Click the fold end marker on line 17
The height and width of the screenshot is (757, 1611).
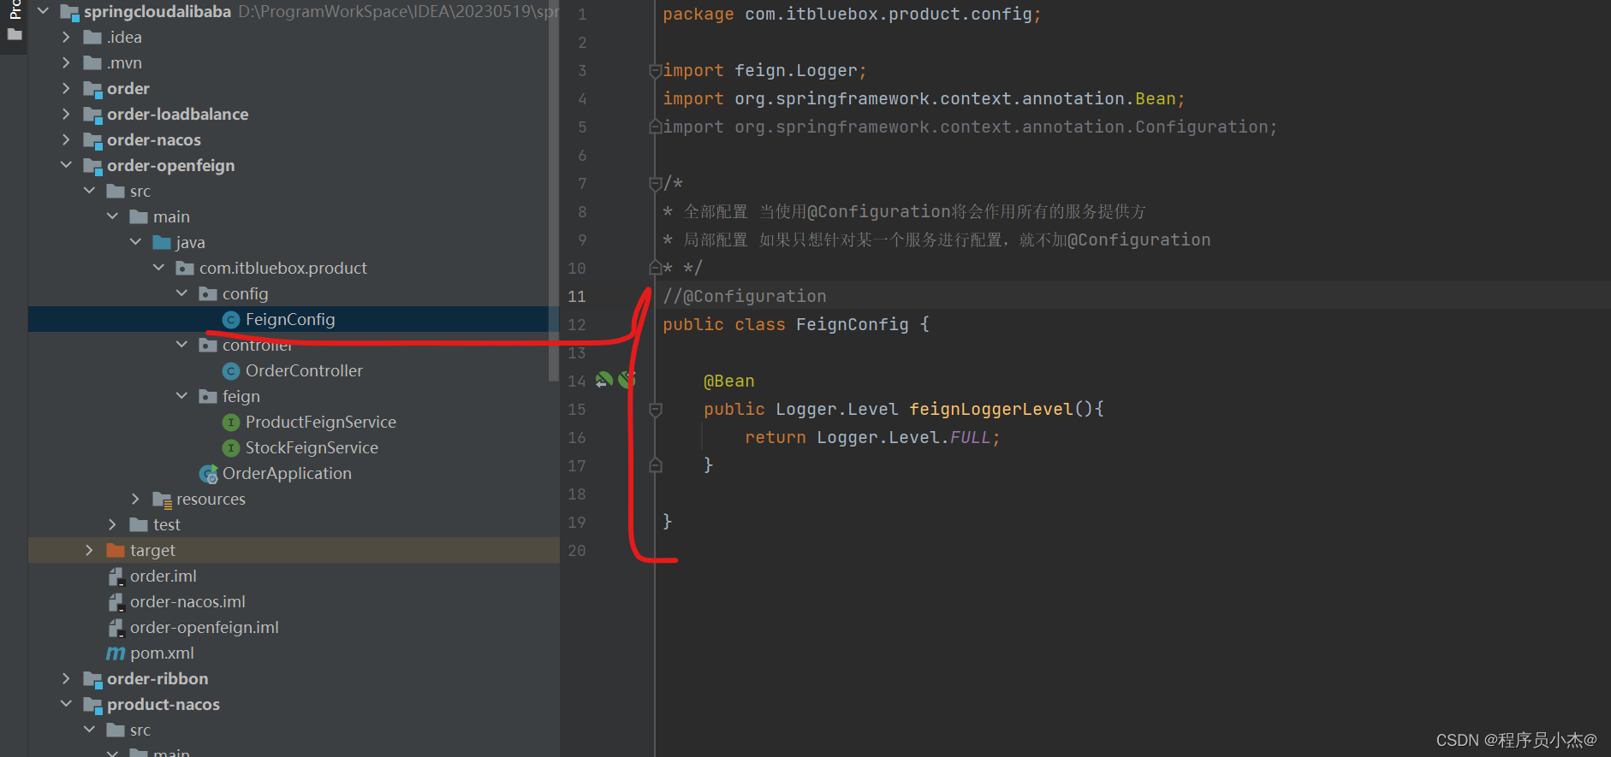coord(656,465)
